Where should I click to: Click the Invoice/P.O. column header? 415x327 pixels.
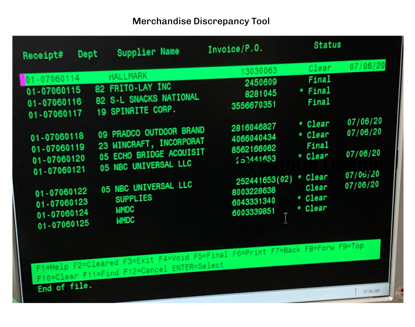click(235, 49)
